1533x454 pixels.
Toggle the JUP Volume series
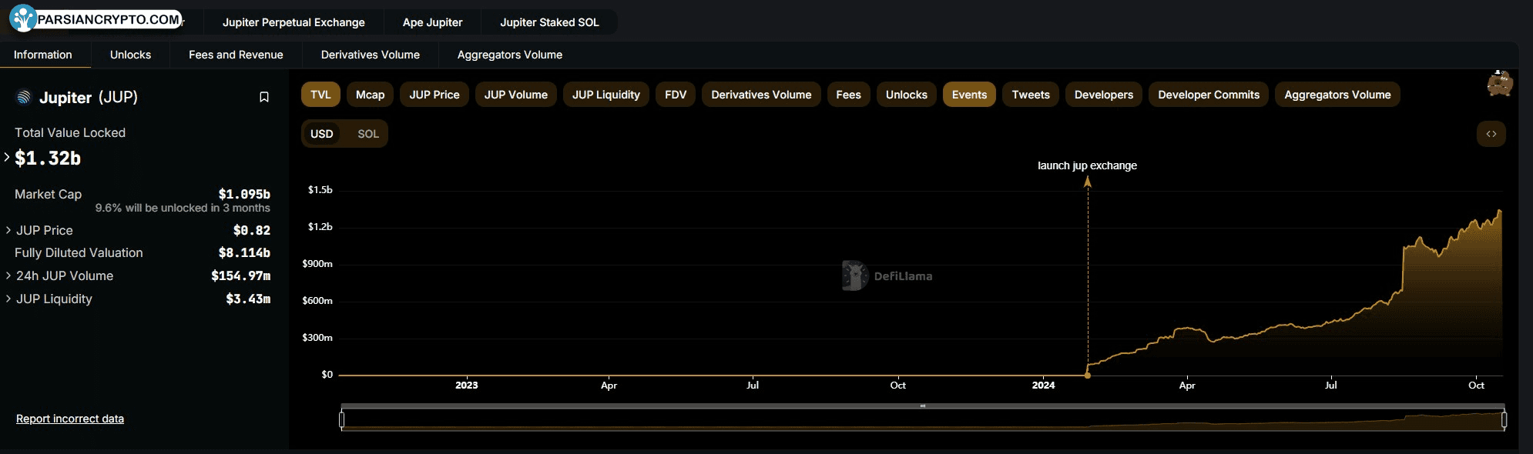click(516, 95)
